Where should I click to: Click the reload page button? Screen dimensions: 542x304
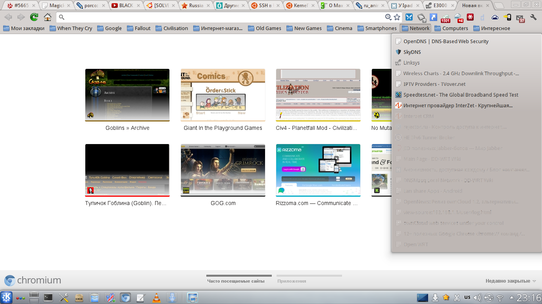pyautogui.click(x=34, y=17)
